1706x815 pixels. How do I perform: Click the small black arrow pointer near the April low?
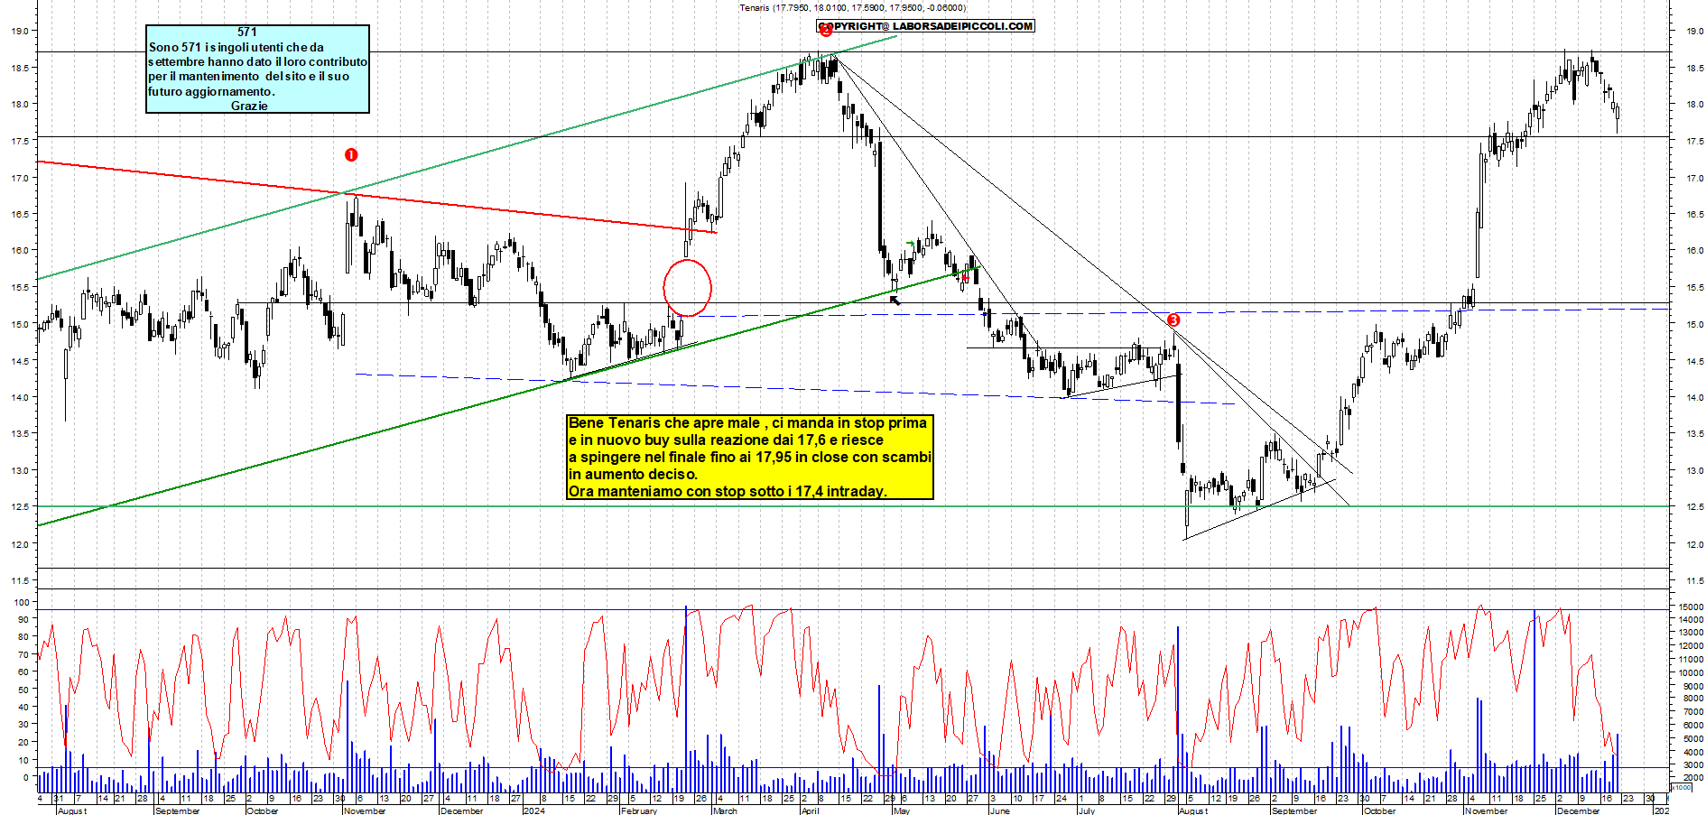(x=895, y=301)
